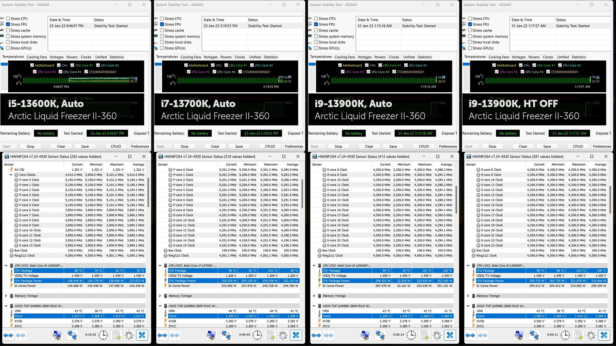Screen dimensions: 616x346
Task: Expand all sensors in HWiNFO 283-values-hidden window
Action: coord(8,335)
